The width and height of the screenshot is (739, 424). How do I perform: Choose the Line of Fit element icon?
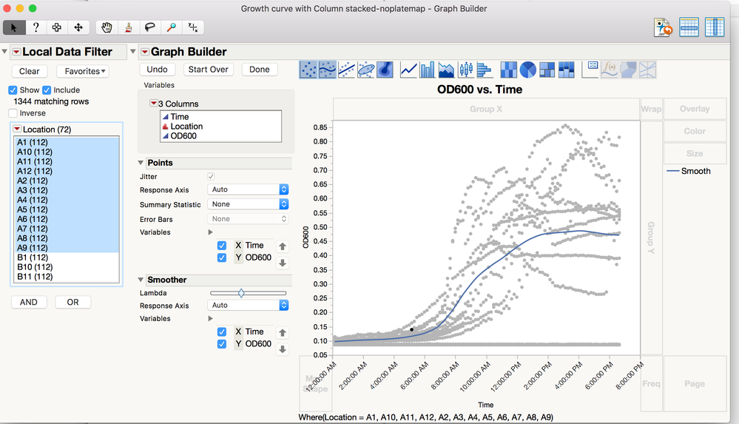(346, 70)
